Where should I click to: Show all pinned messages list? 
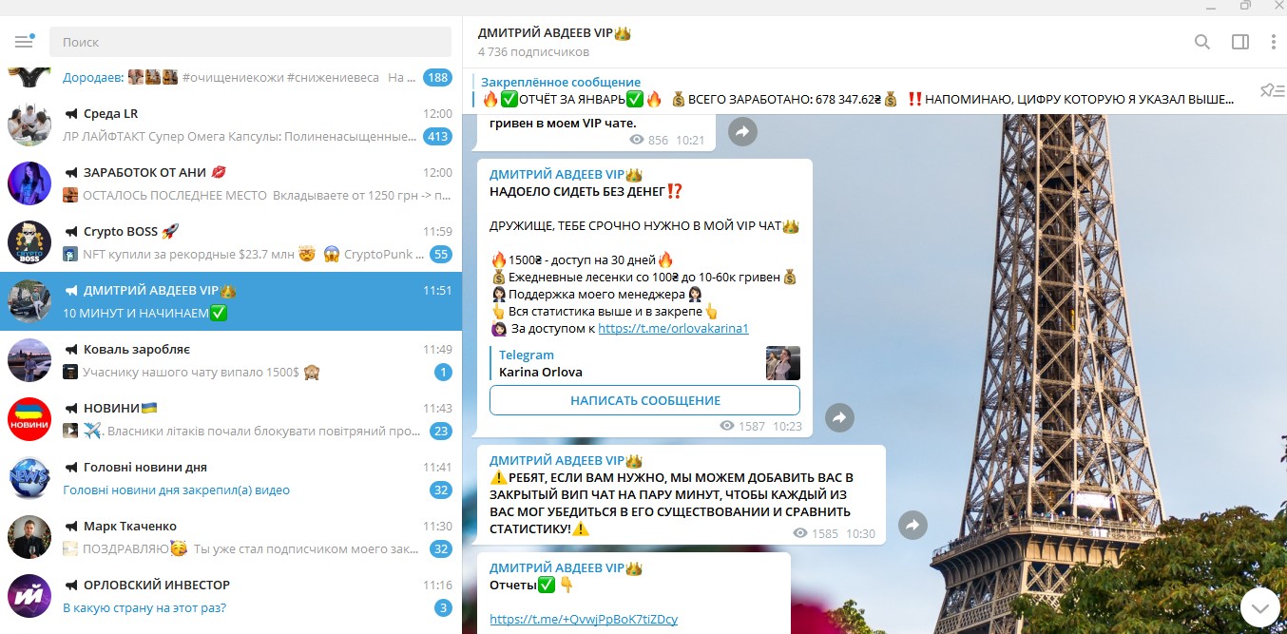[x=1271, y=90]
